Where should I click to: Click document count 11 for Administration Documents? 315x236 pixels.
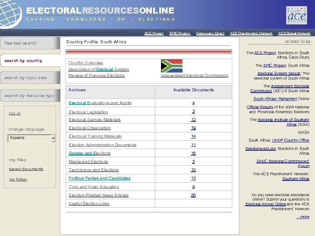(193, 145)
